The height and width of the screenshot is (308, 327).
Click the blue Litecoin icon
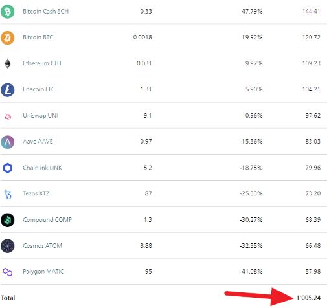pyautogui.click(x=8, y=90)
